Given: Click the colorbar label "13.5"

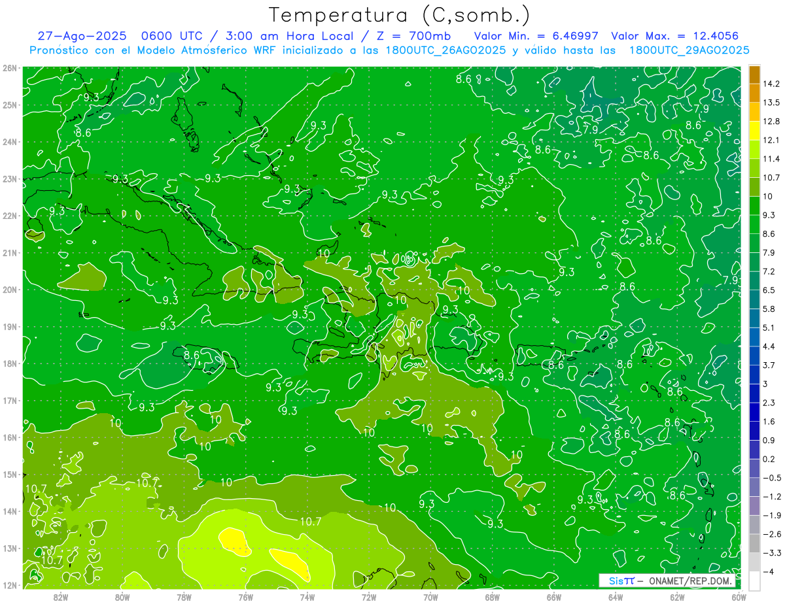Looking at the screenshot, I should pyautogui.click(x=771, y=103).
